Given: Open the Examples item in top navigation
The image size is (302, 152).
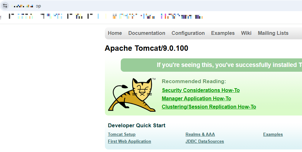Looking at the screenshot, I should coord(223,33).
